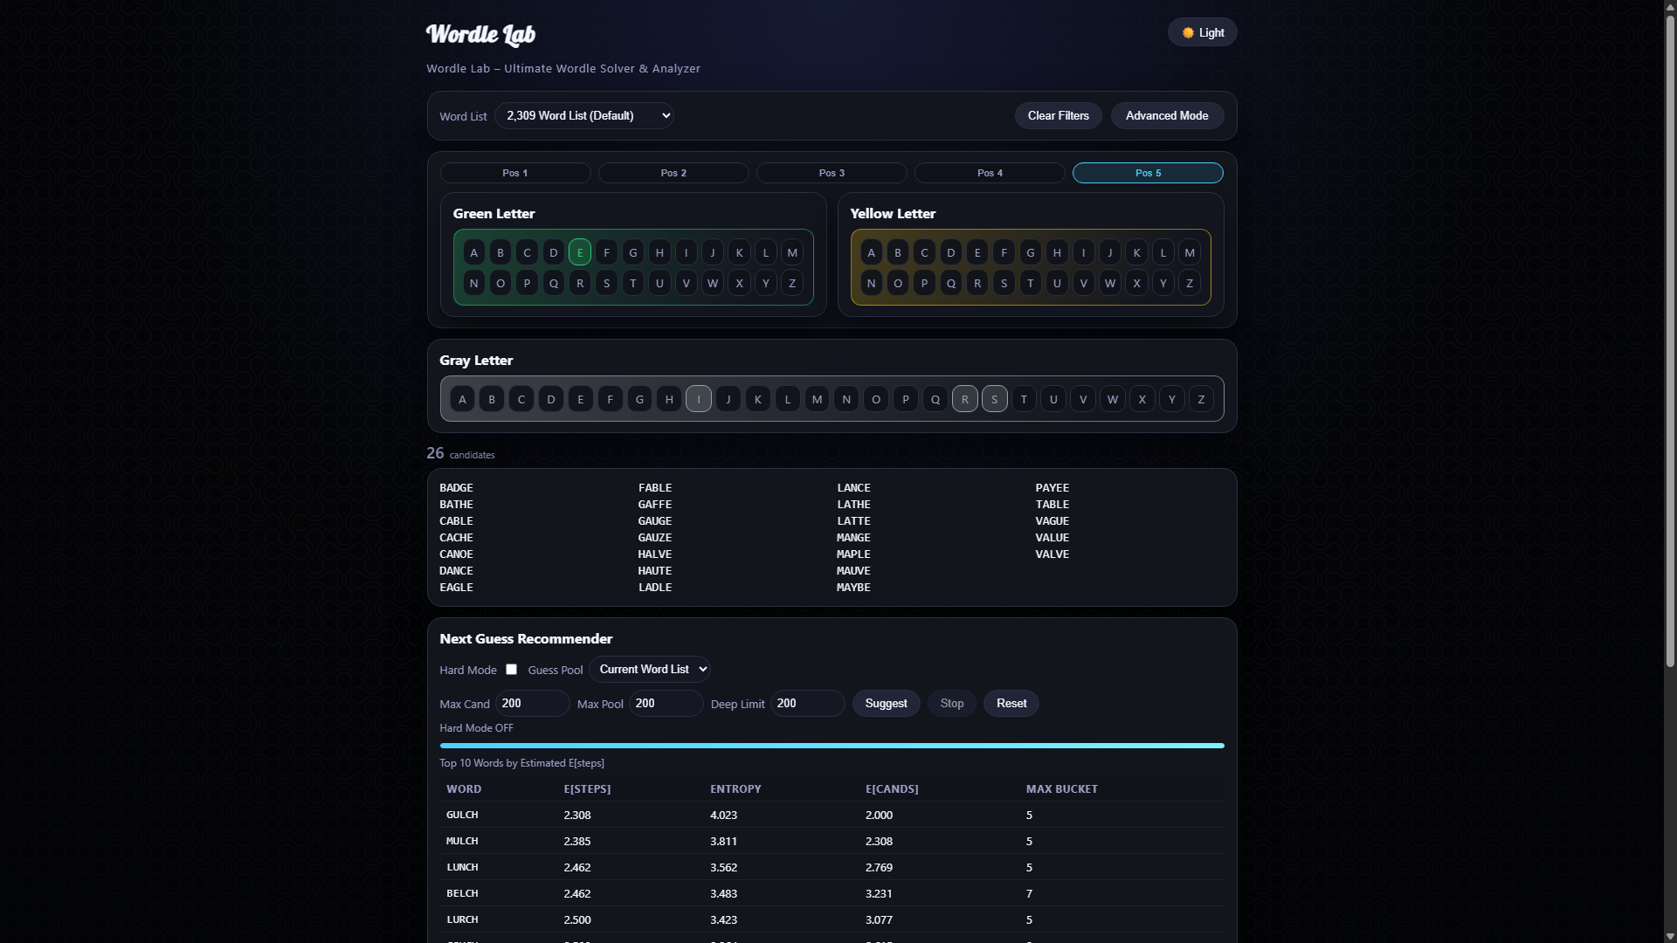Change Current Word List option
This screenshot has width=1677, height=943.
pyautogui.click(x=650, y=669)
